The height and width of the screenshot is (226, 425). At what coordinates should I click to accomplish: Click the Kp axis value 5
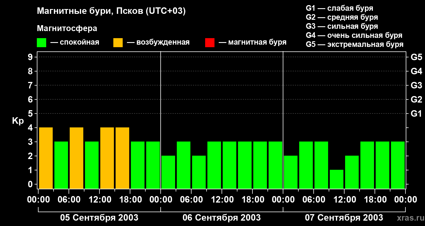point(31,114)
